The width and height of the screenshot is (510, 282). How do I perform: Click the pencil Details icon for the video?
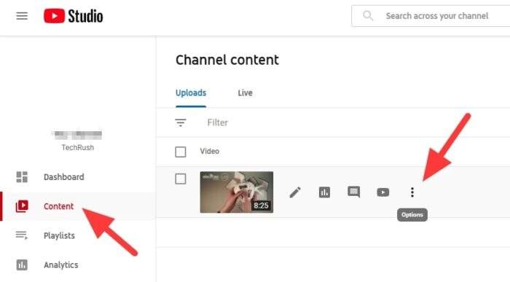click(x=295, y=192)
